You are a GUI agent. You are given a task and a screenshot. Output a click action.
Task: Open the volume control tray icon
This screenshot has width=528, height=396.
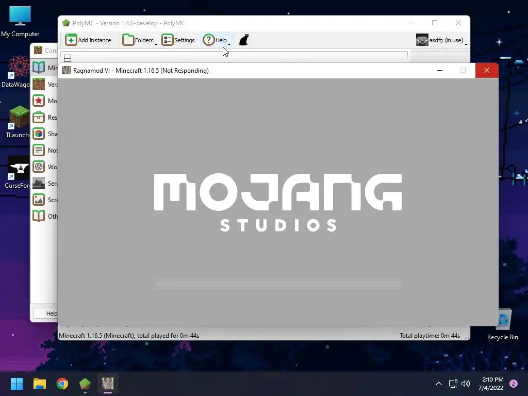coord(466,384)
